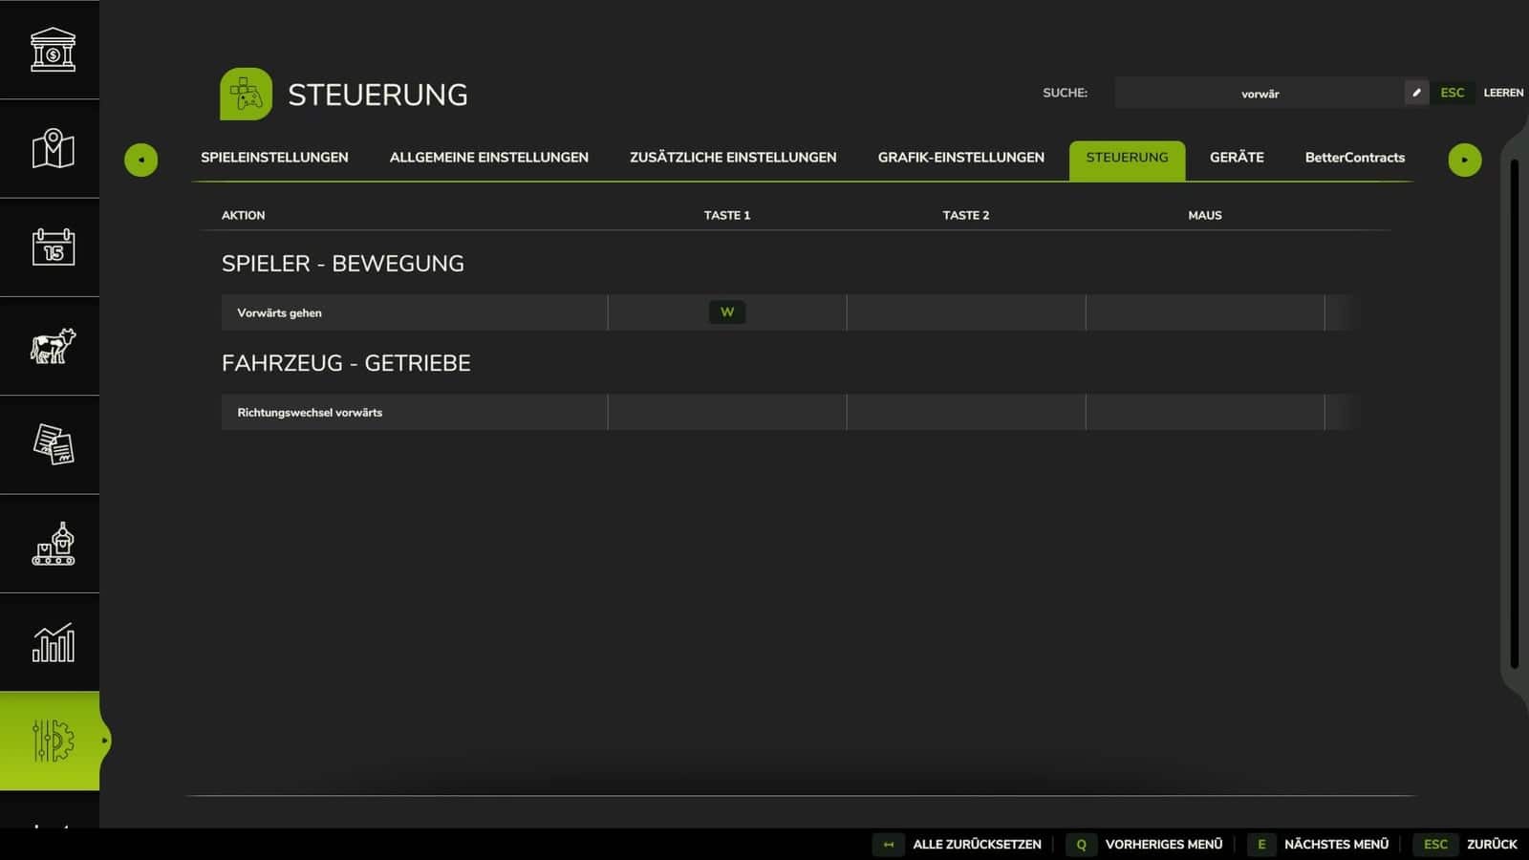Switch to Spieleinstellungen tab
Viewport: 1529px width, 860px height.
pos(274,158)
